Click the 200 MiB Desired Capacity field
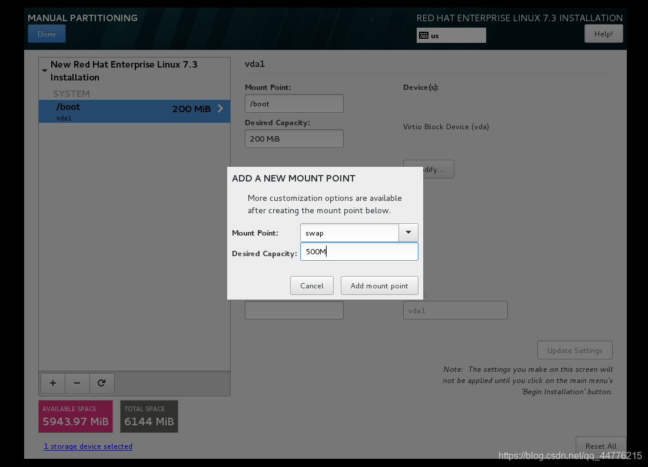648x467 pixels. coord(294,139)
